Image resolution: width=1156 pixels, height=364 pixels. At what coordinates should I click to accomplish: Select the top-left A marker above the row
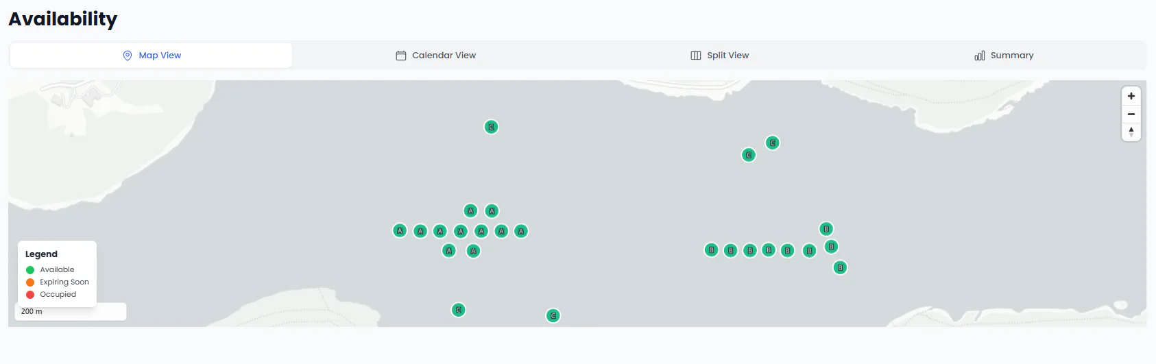[470, 210]
